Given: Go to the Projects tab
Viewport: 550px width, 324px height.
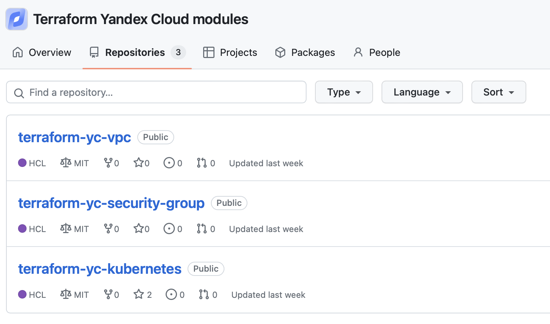Looking at the screenshot, I should pos(230,52).
